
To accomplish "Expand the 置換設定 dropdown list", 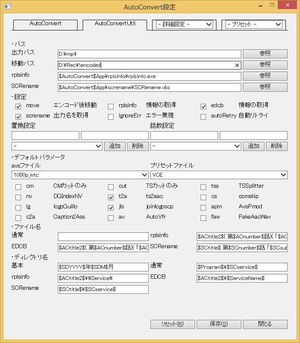I will [x=57, y=146].
